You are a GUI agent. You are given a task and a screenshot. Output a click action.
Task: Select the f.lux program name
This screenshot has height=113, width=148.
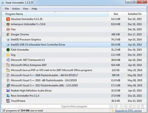tap(13, 29)
